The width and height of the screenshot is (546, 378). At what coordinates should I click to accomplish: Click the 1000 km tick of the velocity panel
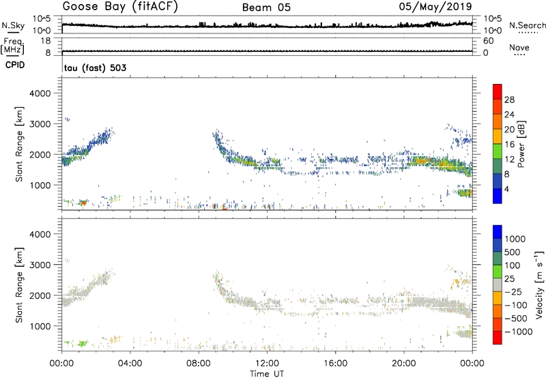40,326
